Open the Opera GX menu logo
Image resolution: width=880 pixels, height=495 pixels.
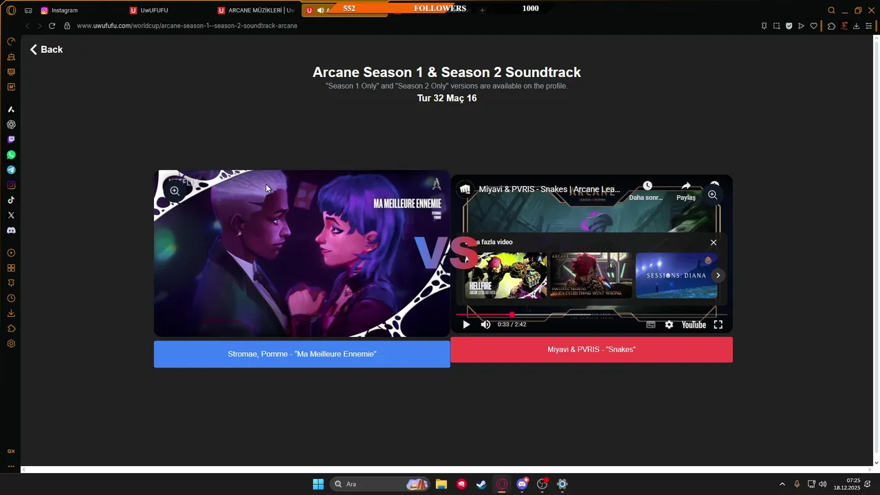coord(11,10)
